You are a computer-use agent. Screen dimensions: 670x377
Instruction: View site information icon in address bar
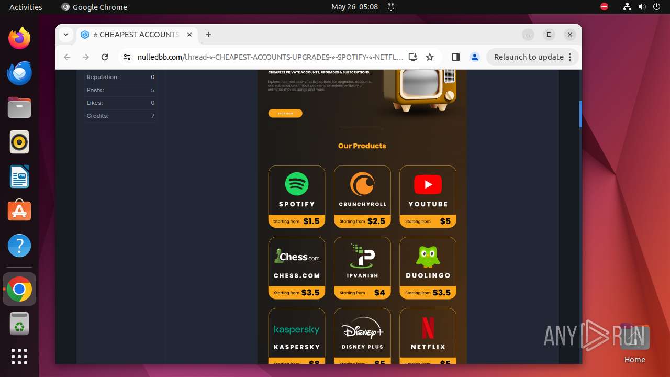click(x=127, y=57)
